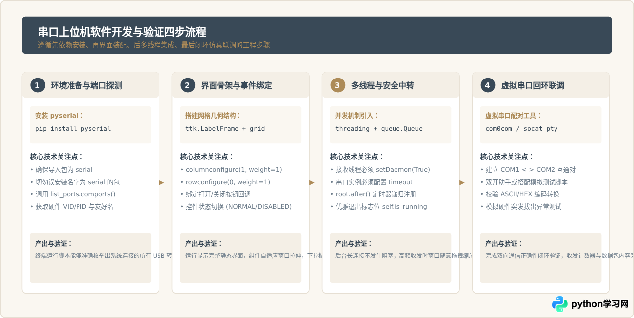Select the text 终端运行脚本能够准确枚举出系统连接的所有 USB
The width and height of the screenshot is (634, 318).
[100, 256]
